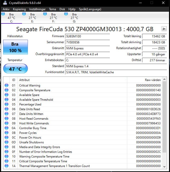Click the ID column header
Image resolution: width=170 pixels, height=172 pixels.
(x=14, y=80)
